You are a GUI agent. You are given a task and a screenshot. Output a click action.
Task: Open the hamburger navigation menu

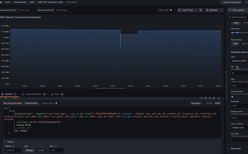point(1,2)
